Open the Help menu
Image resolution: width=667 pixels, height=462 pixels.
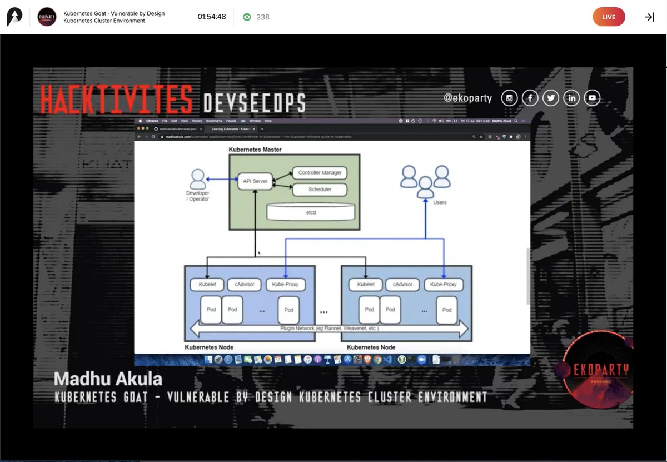tap(268, 121)
